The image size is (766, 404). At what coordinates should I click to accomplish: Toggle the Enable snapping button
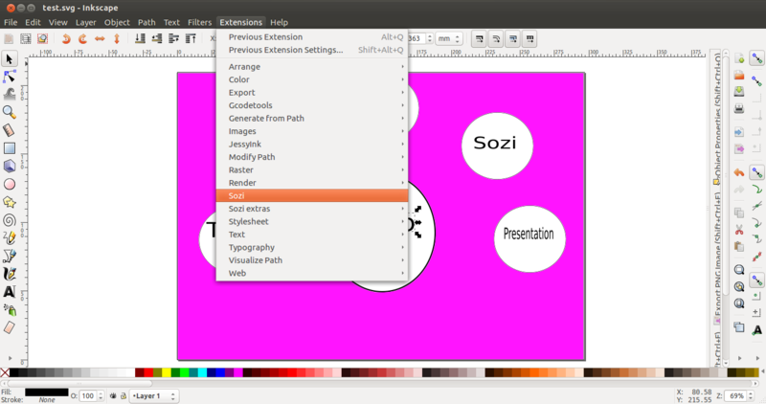(756, 58)
